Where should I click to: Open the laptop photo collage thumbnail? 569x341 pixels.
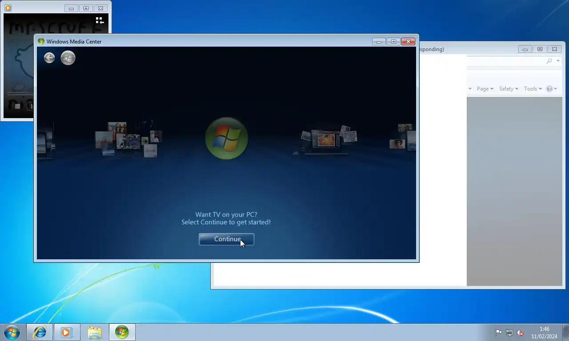pos(325,140)
